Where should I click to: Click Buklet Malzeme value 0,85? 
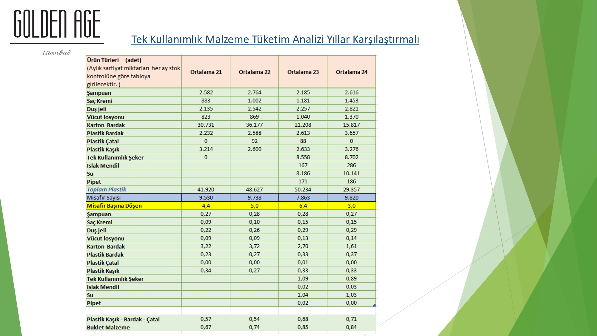click(303, 327)
